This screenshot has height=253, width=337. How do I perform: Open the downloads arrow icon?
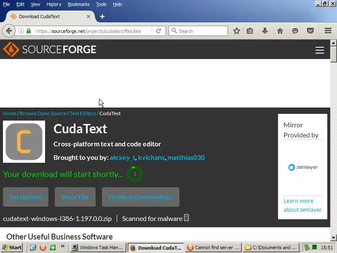point(265,31)
